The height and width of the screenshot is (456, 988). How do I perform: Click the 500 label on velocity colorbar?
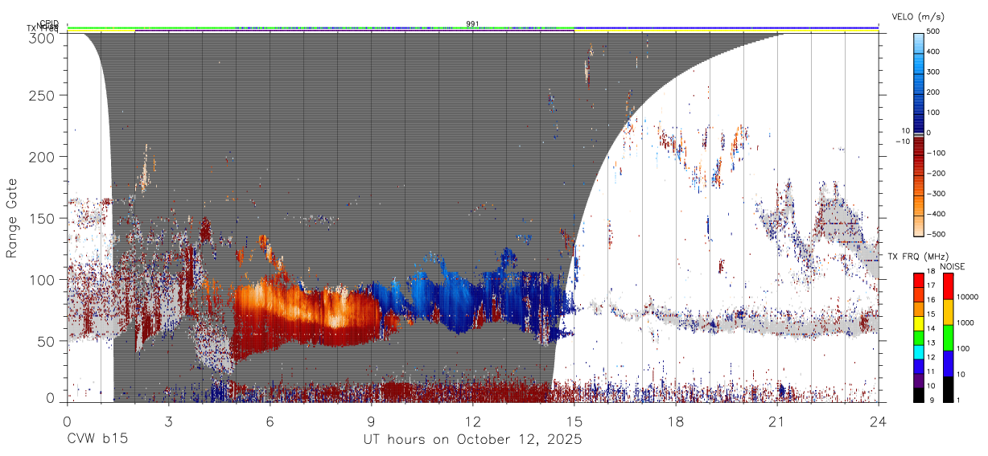[x=933, y=31]
